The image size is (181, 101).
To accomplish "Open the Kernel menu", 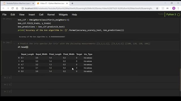I will click(x=51, y=15).
